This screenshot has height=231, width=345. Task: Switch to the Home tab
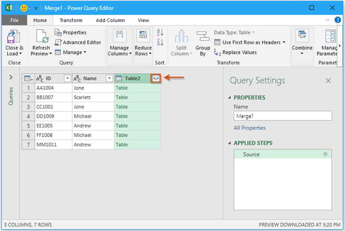[40, 20]
